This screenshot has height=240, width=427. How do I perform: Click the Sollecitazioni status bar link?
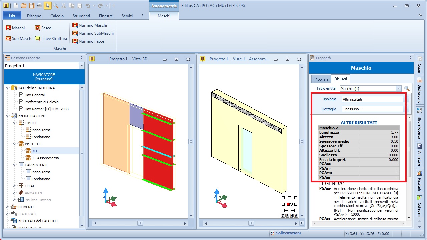point(288,233)
